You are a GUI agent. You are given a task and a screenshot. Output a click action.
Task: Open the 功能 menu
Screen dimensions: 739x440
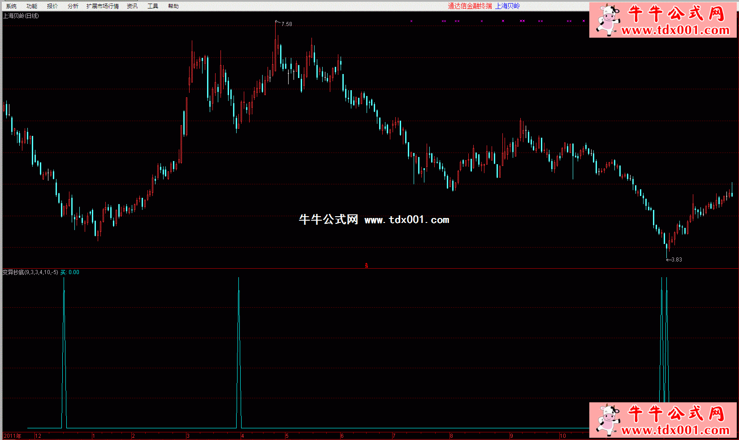pyautogui.click(x=32, y=6)
